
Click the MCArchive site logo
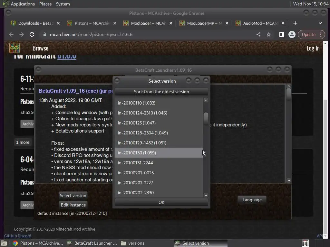tap(14, 48)
